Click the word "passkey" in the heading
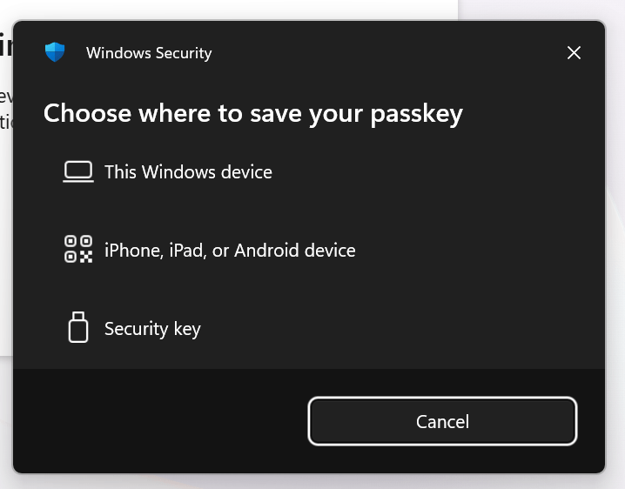This screenshot has height=489, width=625. (416, 114)
